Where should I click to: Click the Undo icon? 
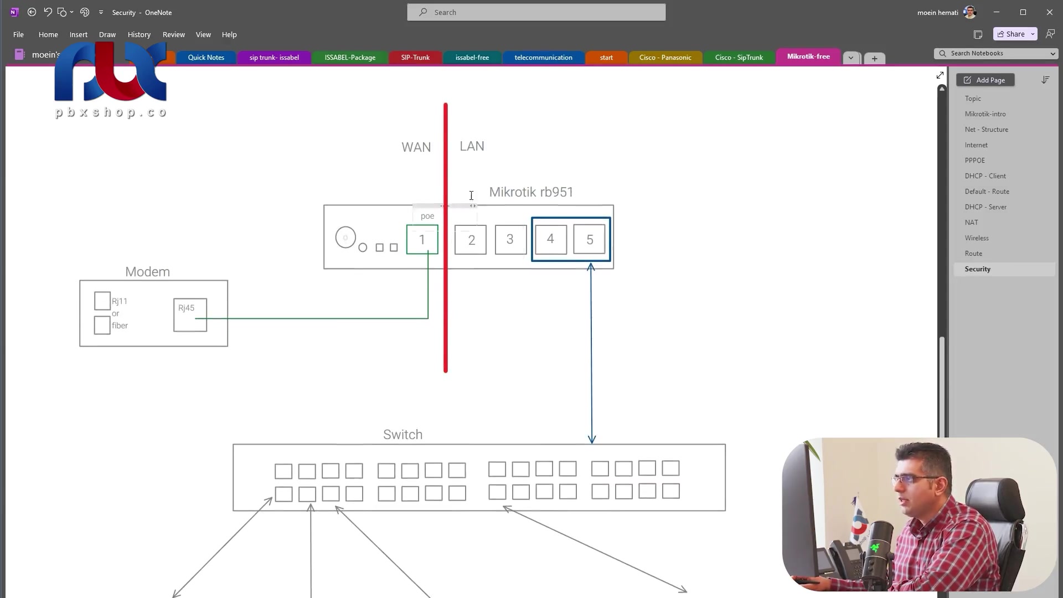(48, 12)
